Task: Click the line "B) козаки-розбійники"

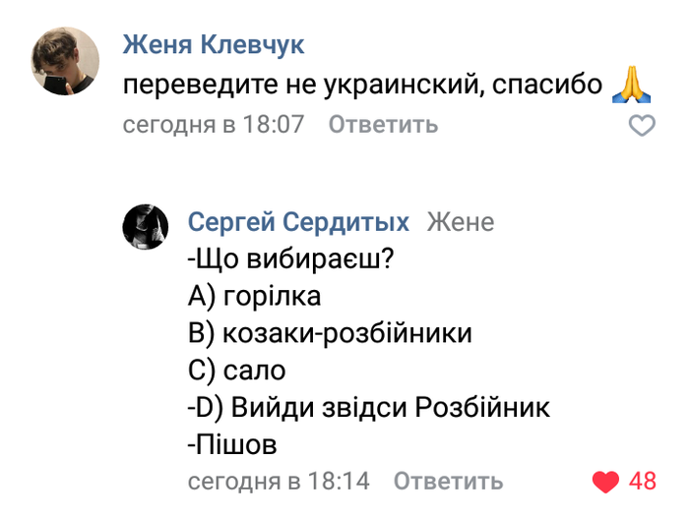Action: point(329,334)
